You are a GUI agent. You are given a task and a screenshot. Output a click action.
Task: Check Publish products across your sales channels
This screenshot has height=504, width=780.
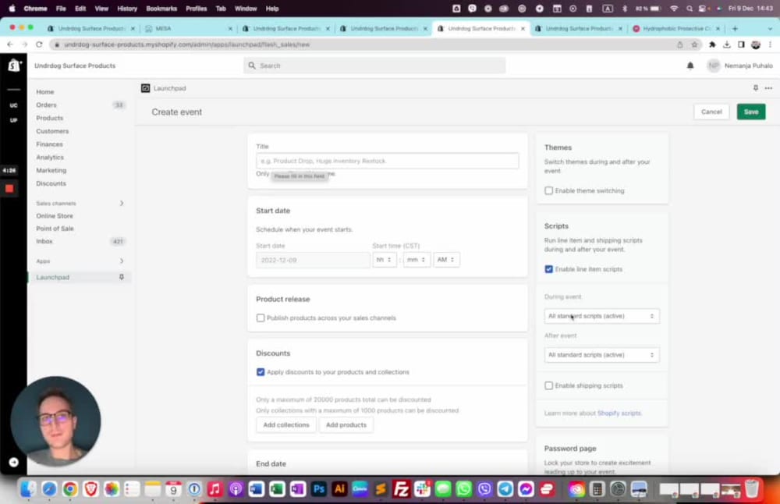(x=261, y=318)
